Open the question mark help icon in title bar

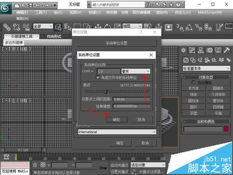point(178,5)
